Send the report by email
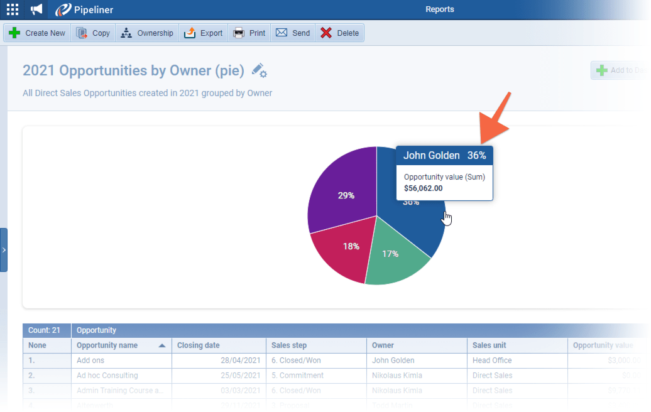Image resolution: width=651 pixels, height=412 pixels. 293,33
